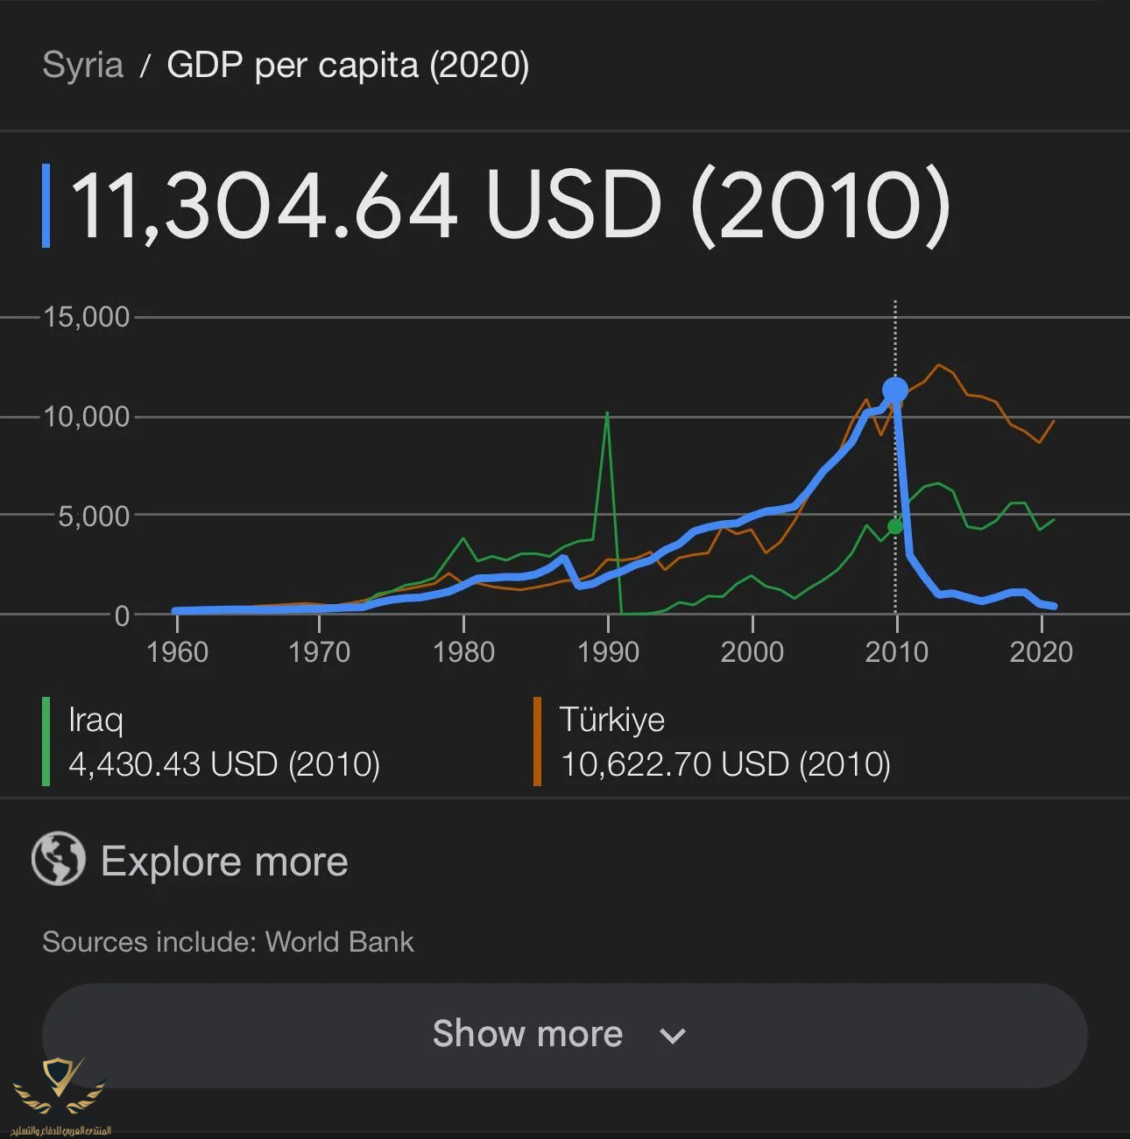Click the globe icon beside Explore more

59,859
